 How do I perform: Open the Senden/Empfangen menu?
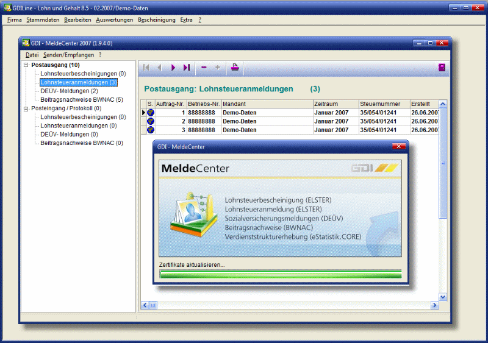point(68,55)
